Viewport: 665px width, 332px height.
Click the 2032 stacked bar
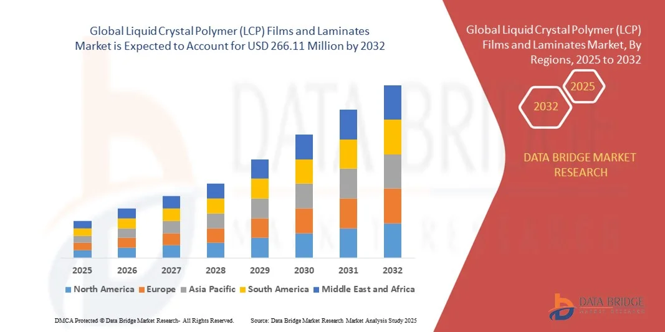click(392, 171)
